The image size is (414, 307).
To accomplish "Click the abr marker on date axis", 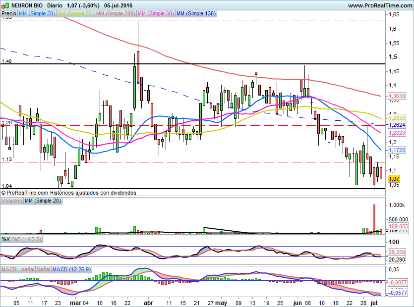I will pyautogui.click(x=148, y=303).
